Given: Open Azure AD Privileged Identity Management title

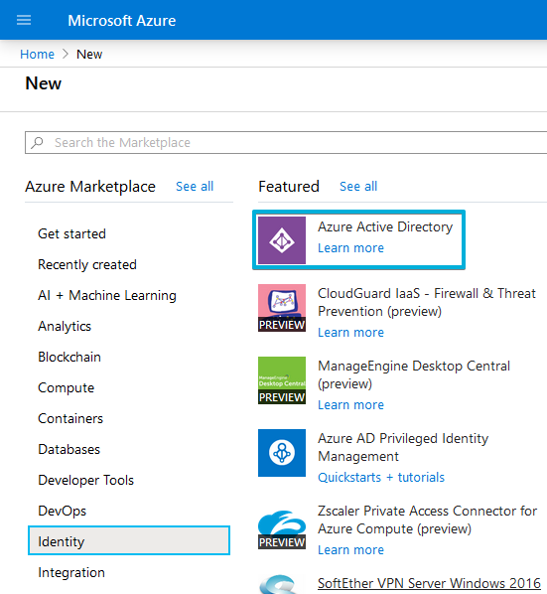Looking at the screenshot, I should pos(403,447).
